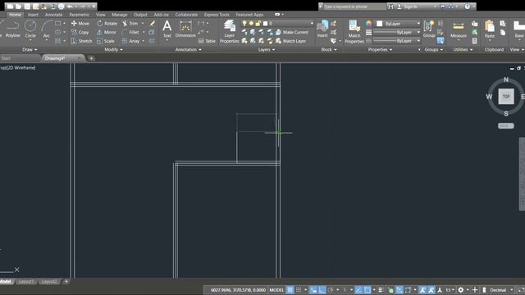Click the coordinates readout in status bar
This screenshot has height=295, width=525.
[238, 290]
